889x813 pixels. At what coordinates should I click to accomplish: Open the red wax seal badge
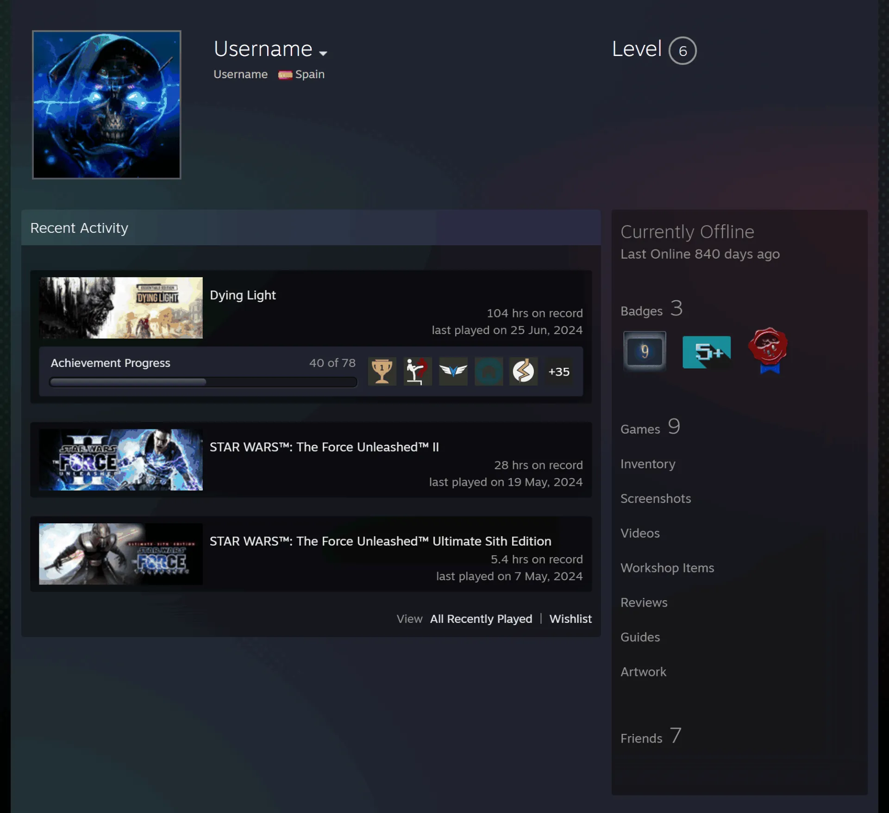(768, 350)
